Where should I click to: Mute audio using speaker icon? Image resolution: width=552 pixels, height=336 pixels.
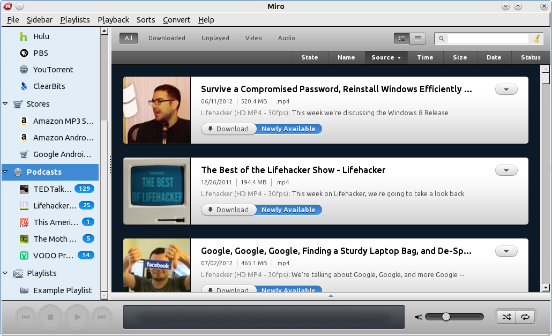pos(419,317)
